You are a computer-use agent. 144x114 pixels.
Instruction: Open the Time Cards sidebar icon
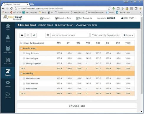[x=8, y=61]
